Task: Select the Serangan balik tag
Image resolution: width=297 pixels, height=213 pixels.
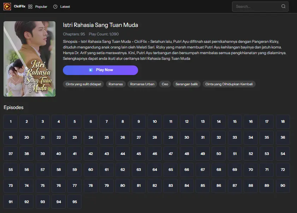Action: click(187, 84)
